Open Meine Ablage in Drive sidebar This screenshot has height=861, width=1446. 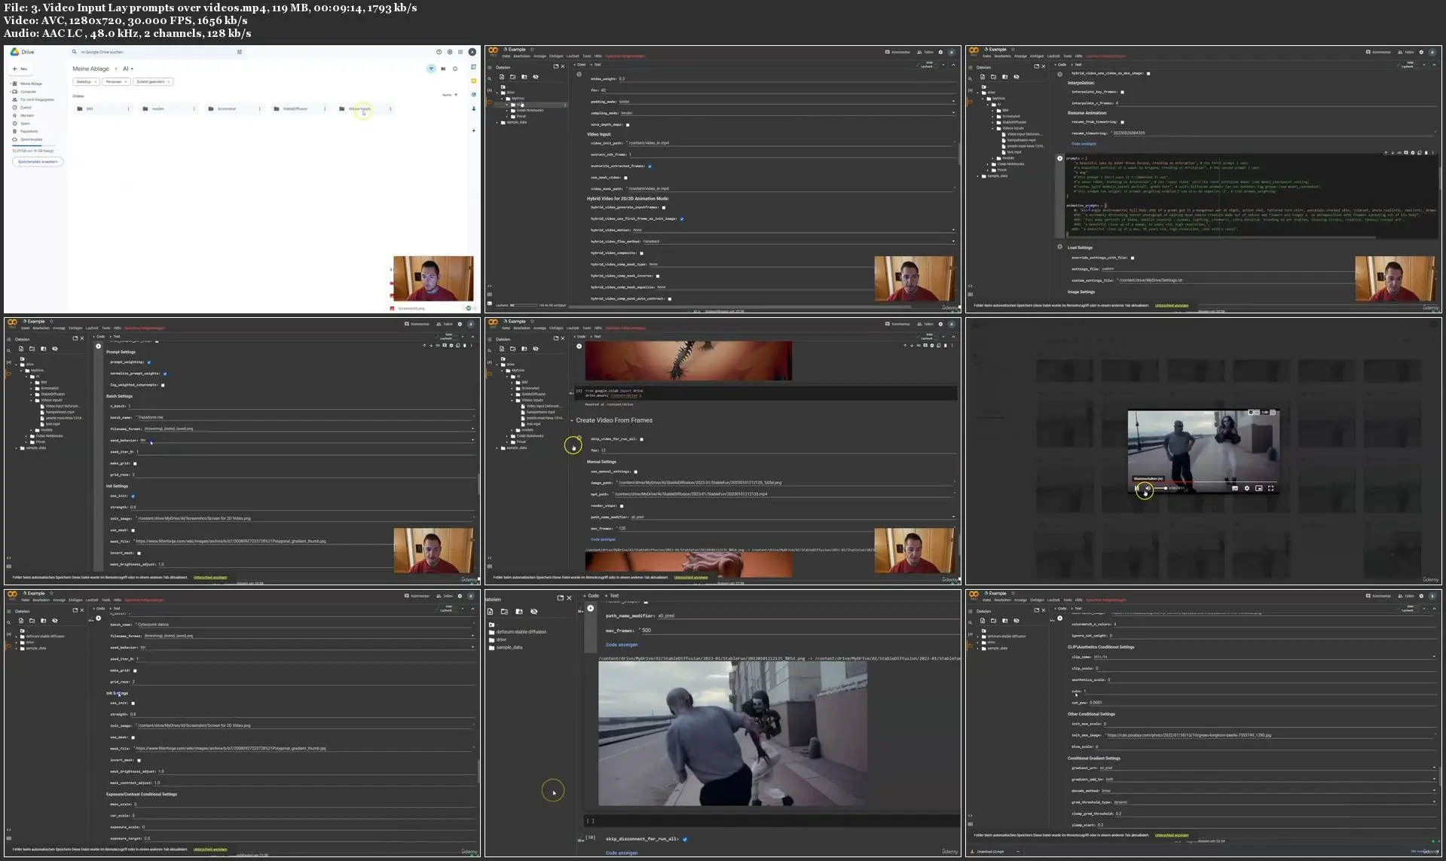tap(31, 84)
